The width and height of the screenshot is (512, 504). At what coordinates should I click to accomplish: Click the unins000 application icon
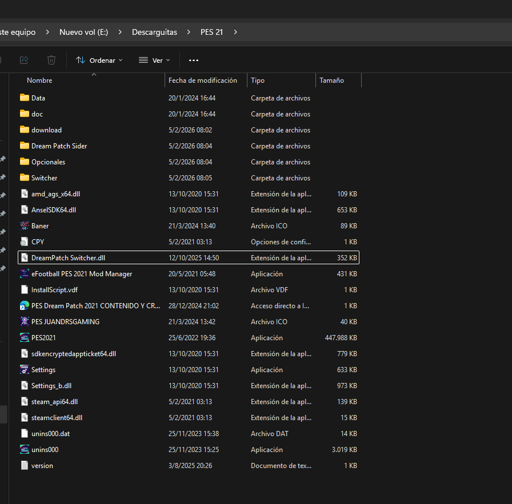click(25, 450)
